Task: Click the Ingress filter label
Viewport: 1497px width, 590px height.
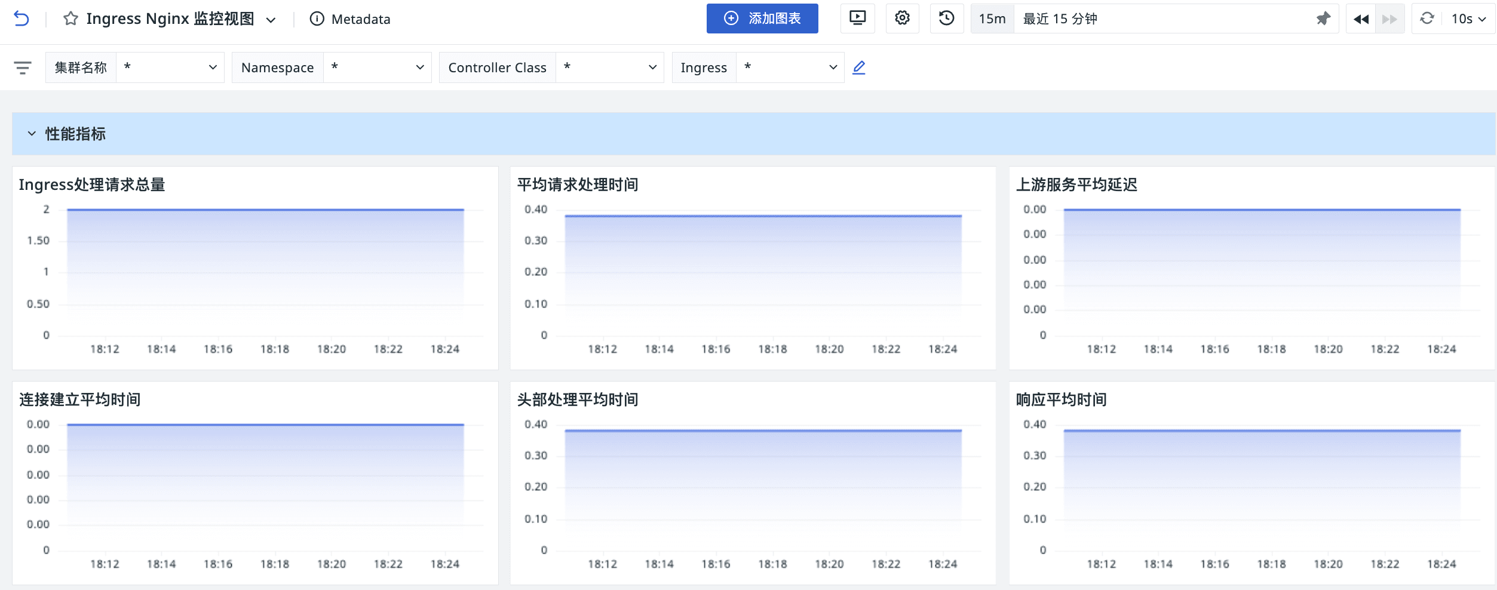Action: click(x=704, y=67)
